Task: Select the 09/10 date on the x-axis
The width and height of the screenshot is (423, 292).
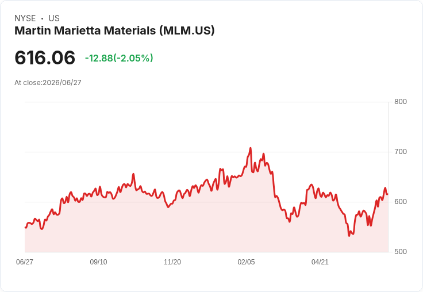Action: click(98, 262)
